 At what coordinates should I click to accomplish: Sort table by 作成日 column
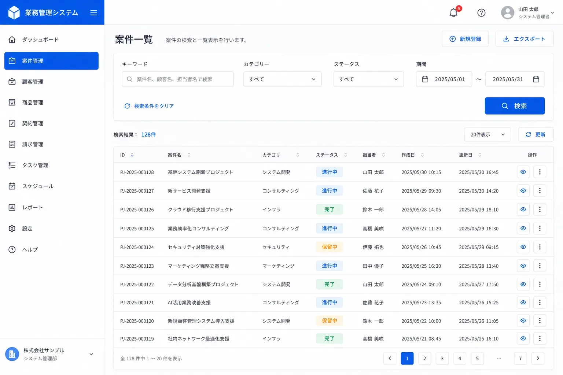pos(422,155)
